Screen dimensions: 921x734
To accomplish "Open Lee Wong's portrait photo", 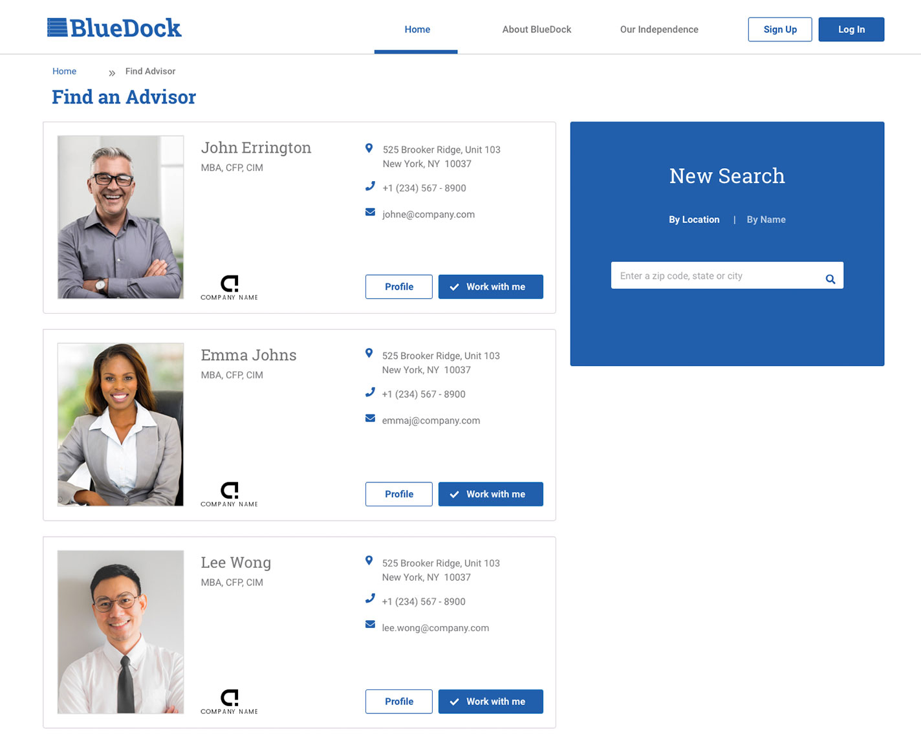I will pos(120,632).
